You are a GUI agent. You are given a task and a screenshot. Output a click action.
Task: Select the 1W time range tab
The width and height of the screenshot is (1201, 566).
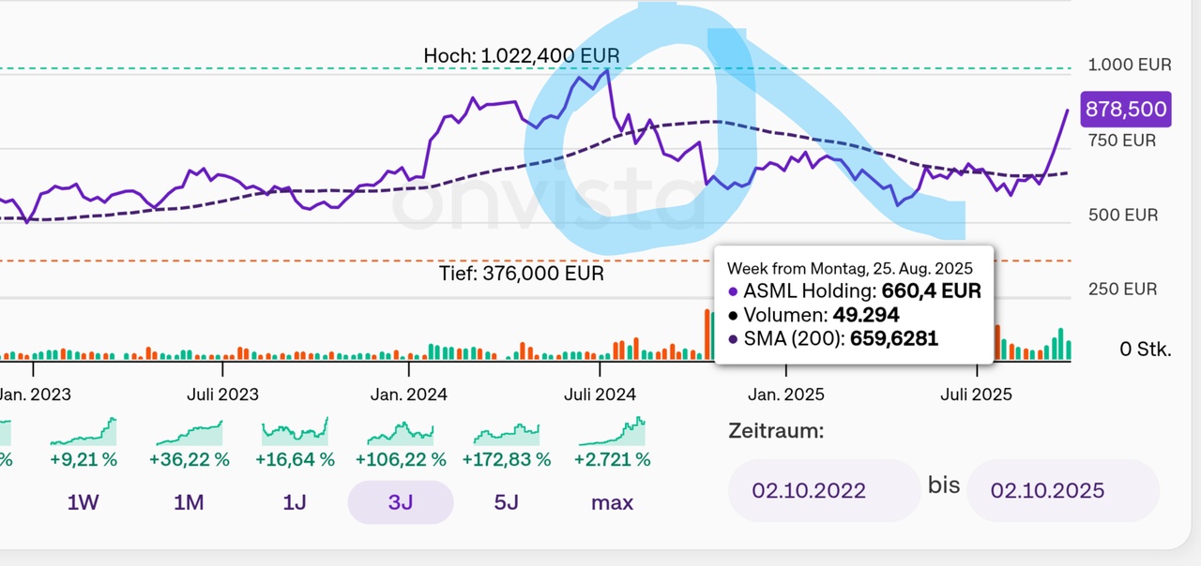tap(83, 502)
